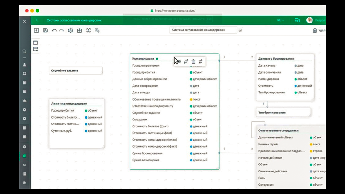The height and width of the screenshot is (194, 345).
Task: Click the fit-to-screen focus icon in toolbar
Action: click(88, 30)
